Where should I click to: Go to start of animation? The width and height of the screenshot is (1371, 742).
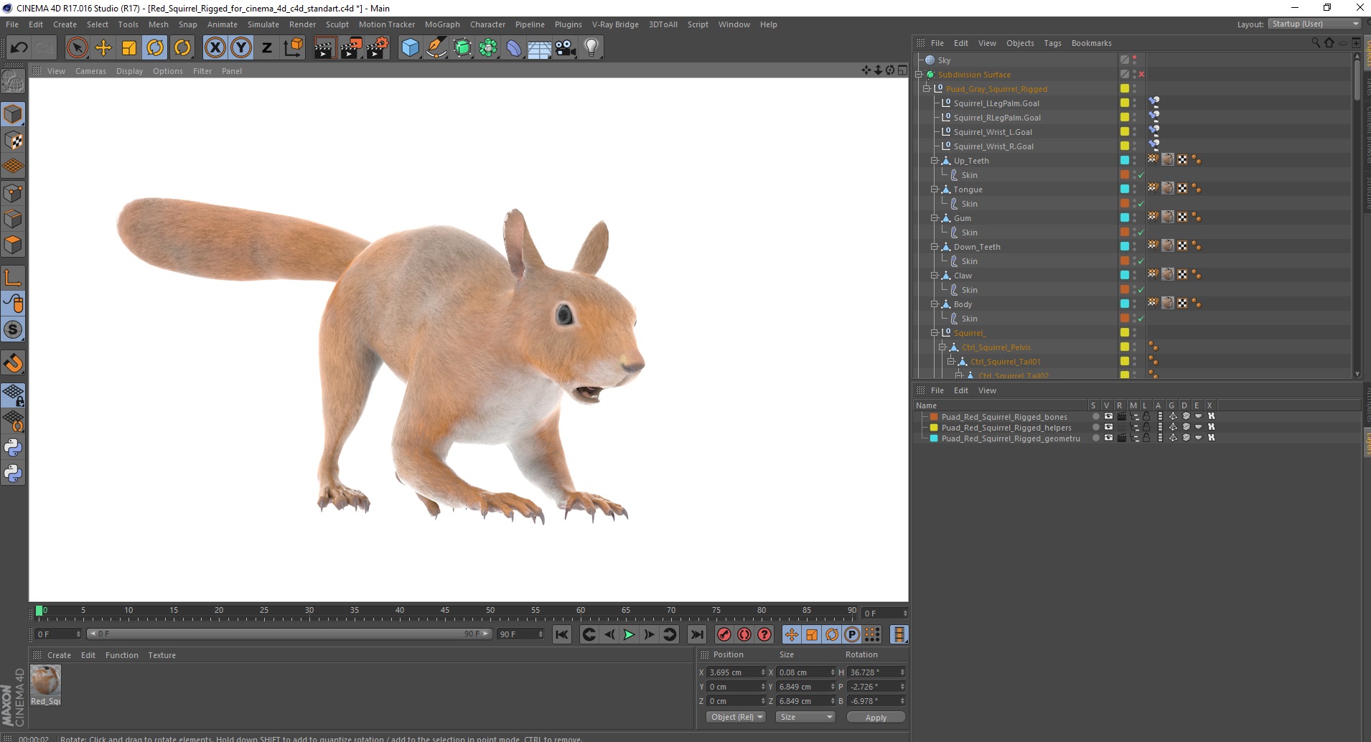tap(562, 634)
